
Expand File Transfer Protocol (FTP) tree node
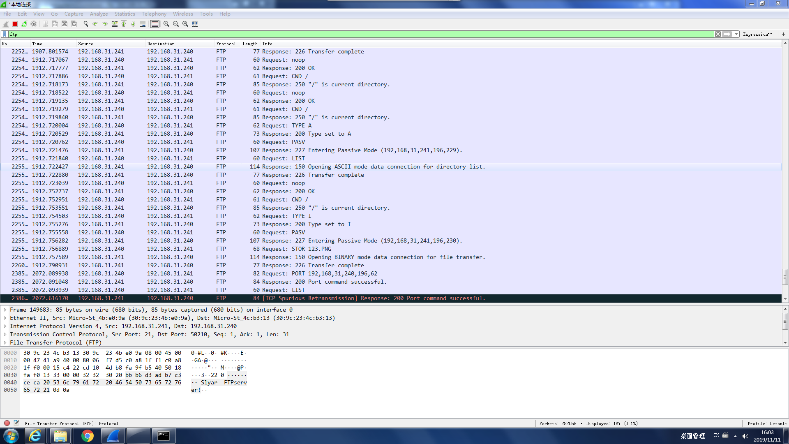[x=5, y=342]
